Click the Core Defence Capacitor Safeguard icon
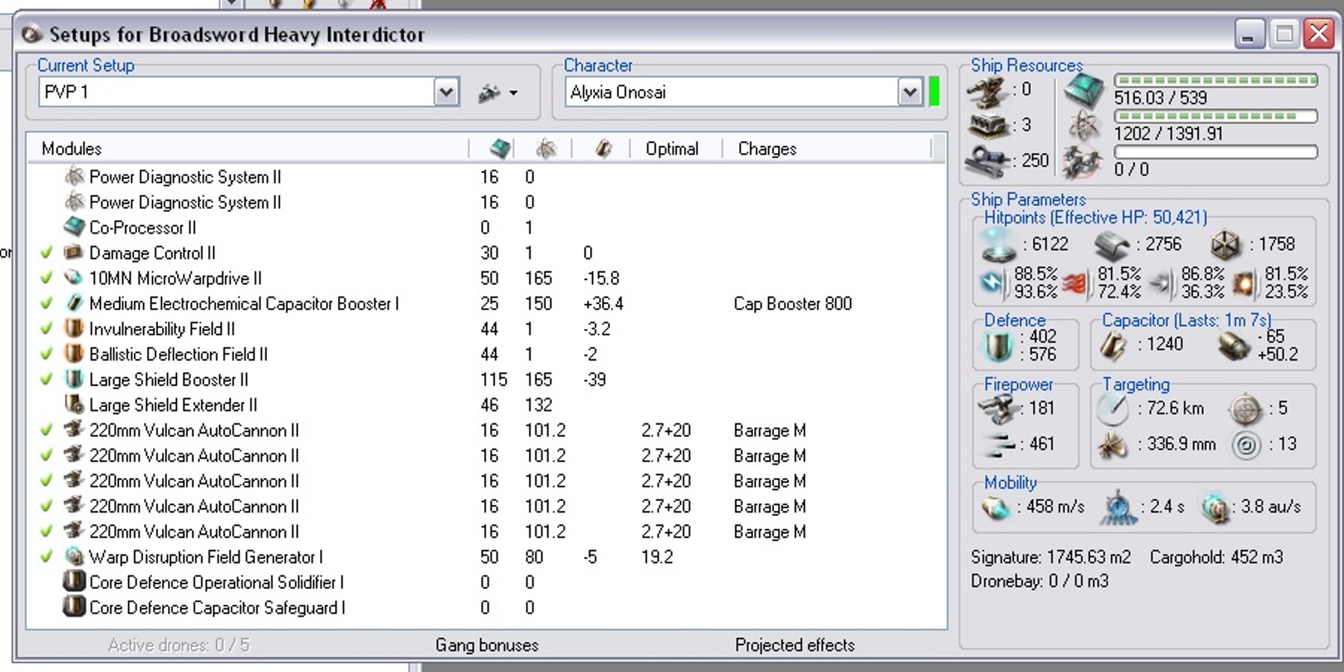 pos(73,607)
